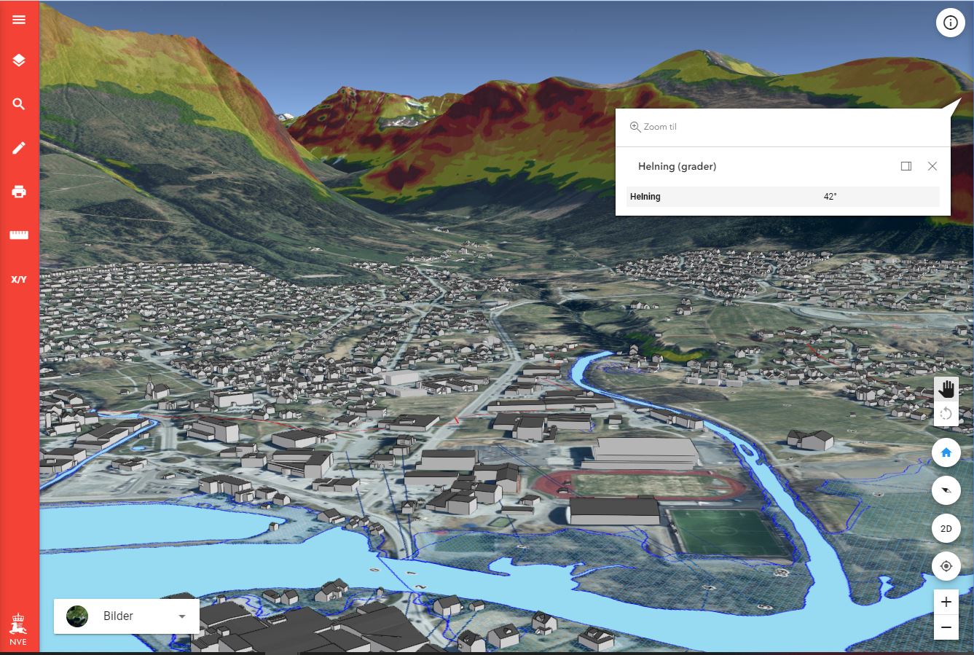Find my location on map
The width and height of the screenshot is (974, 655).
(x=946, y=566)
